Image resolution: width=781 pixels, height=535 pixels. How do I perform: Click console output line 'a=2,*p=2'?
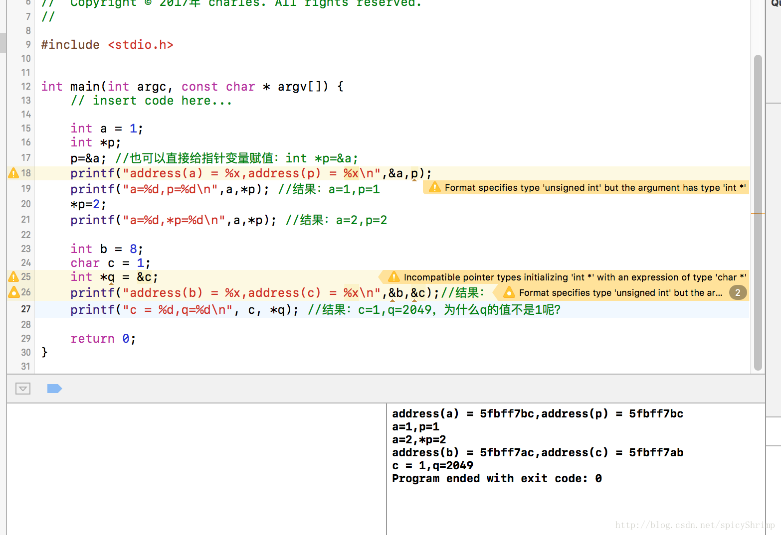[x=419, y=440]
